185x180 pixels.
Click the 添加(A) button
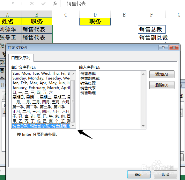pos(162,74)
